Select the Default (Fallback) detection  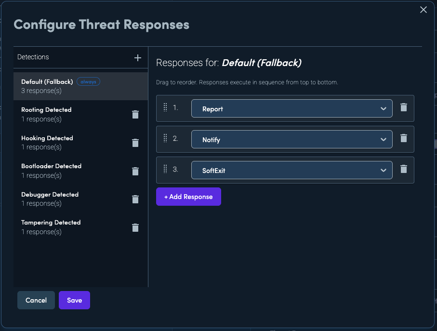pyautogui.click(x=80, y=86)
